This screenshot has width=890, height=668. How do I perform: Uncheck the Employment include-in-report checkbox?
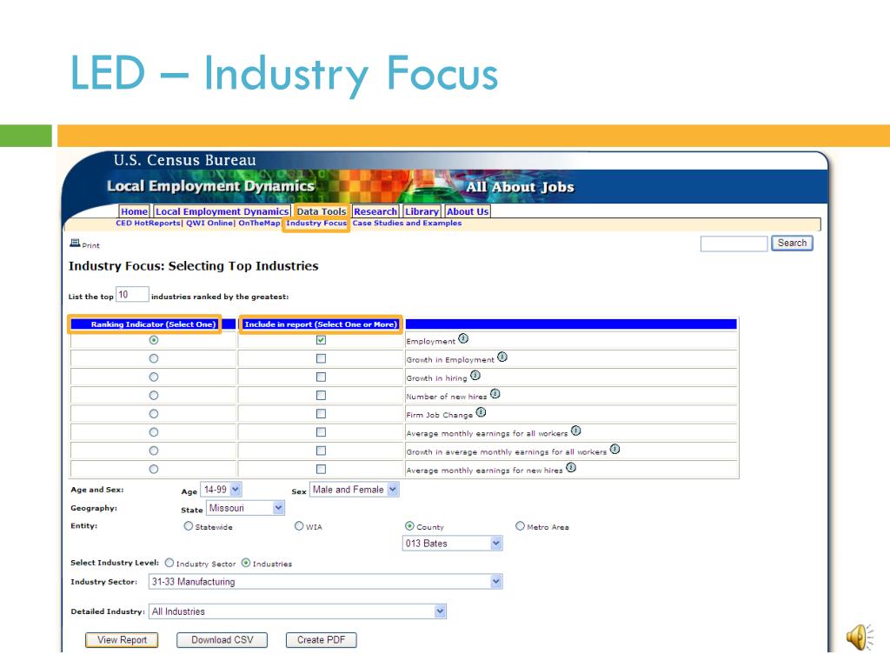[322, 340]
